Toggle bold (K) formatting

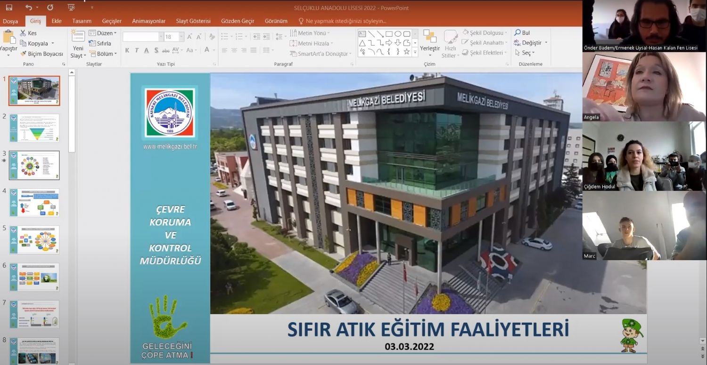coord(127,50)
